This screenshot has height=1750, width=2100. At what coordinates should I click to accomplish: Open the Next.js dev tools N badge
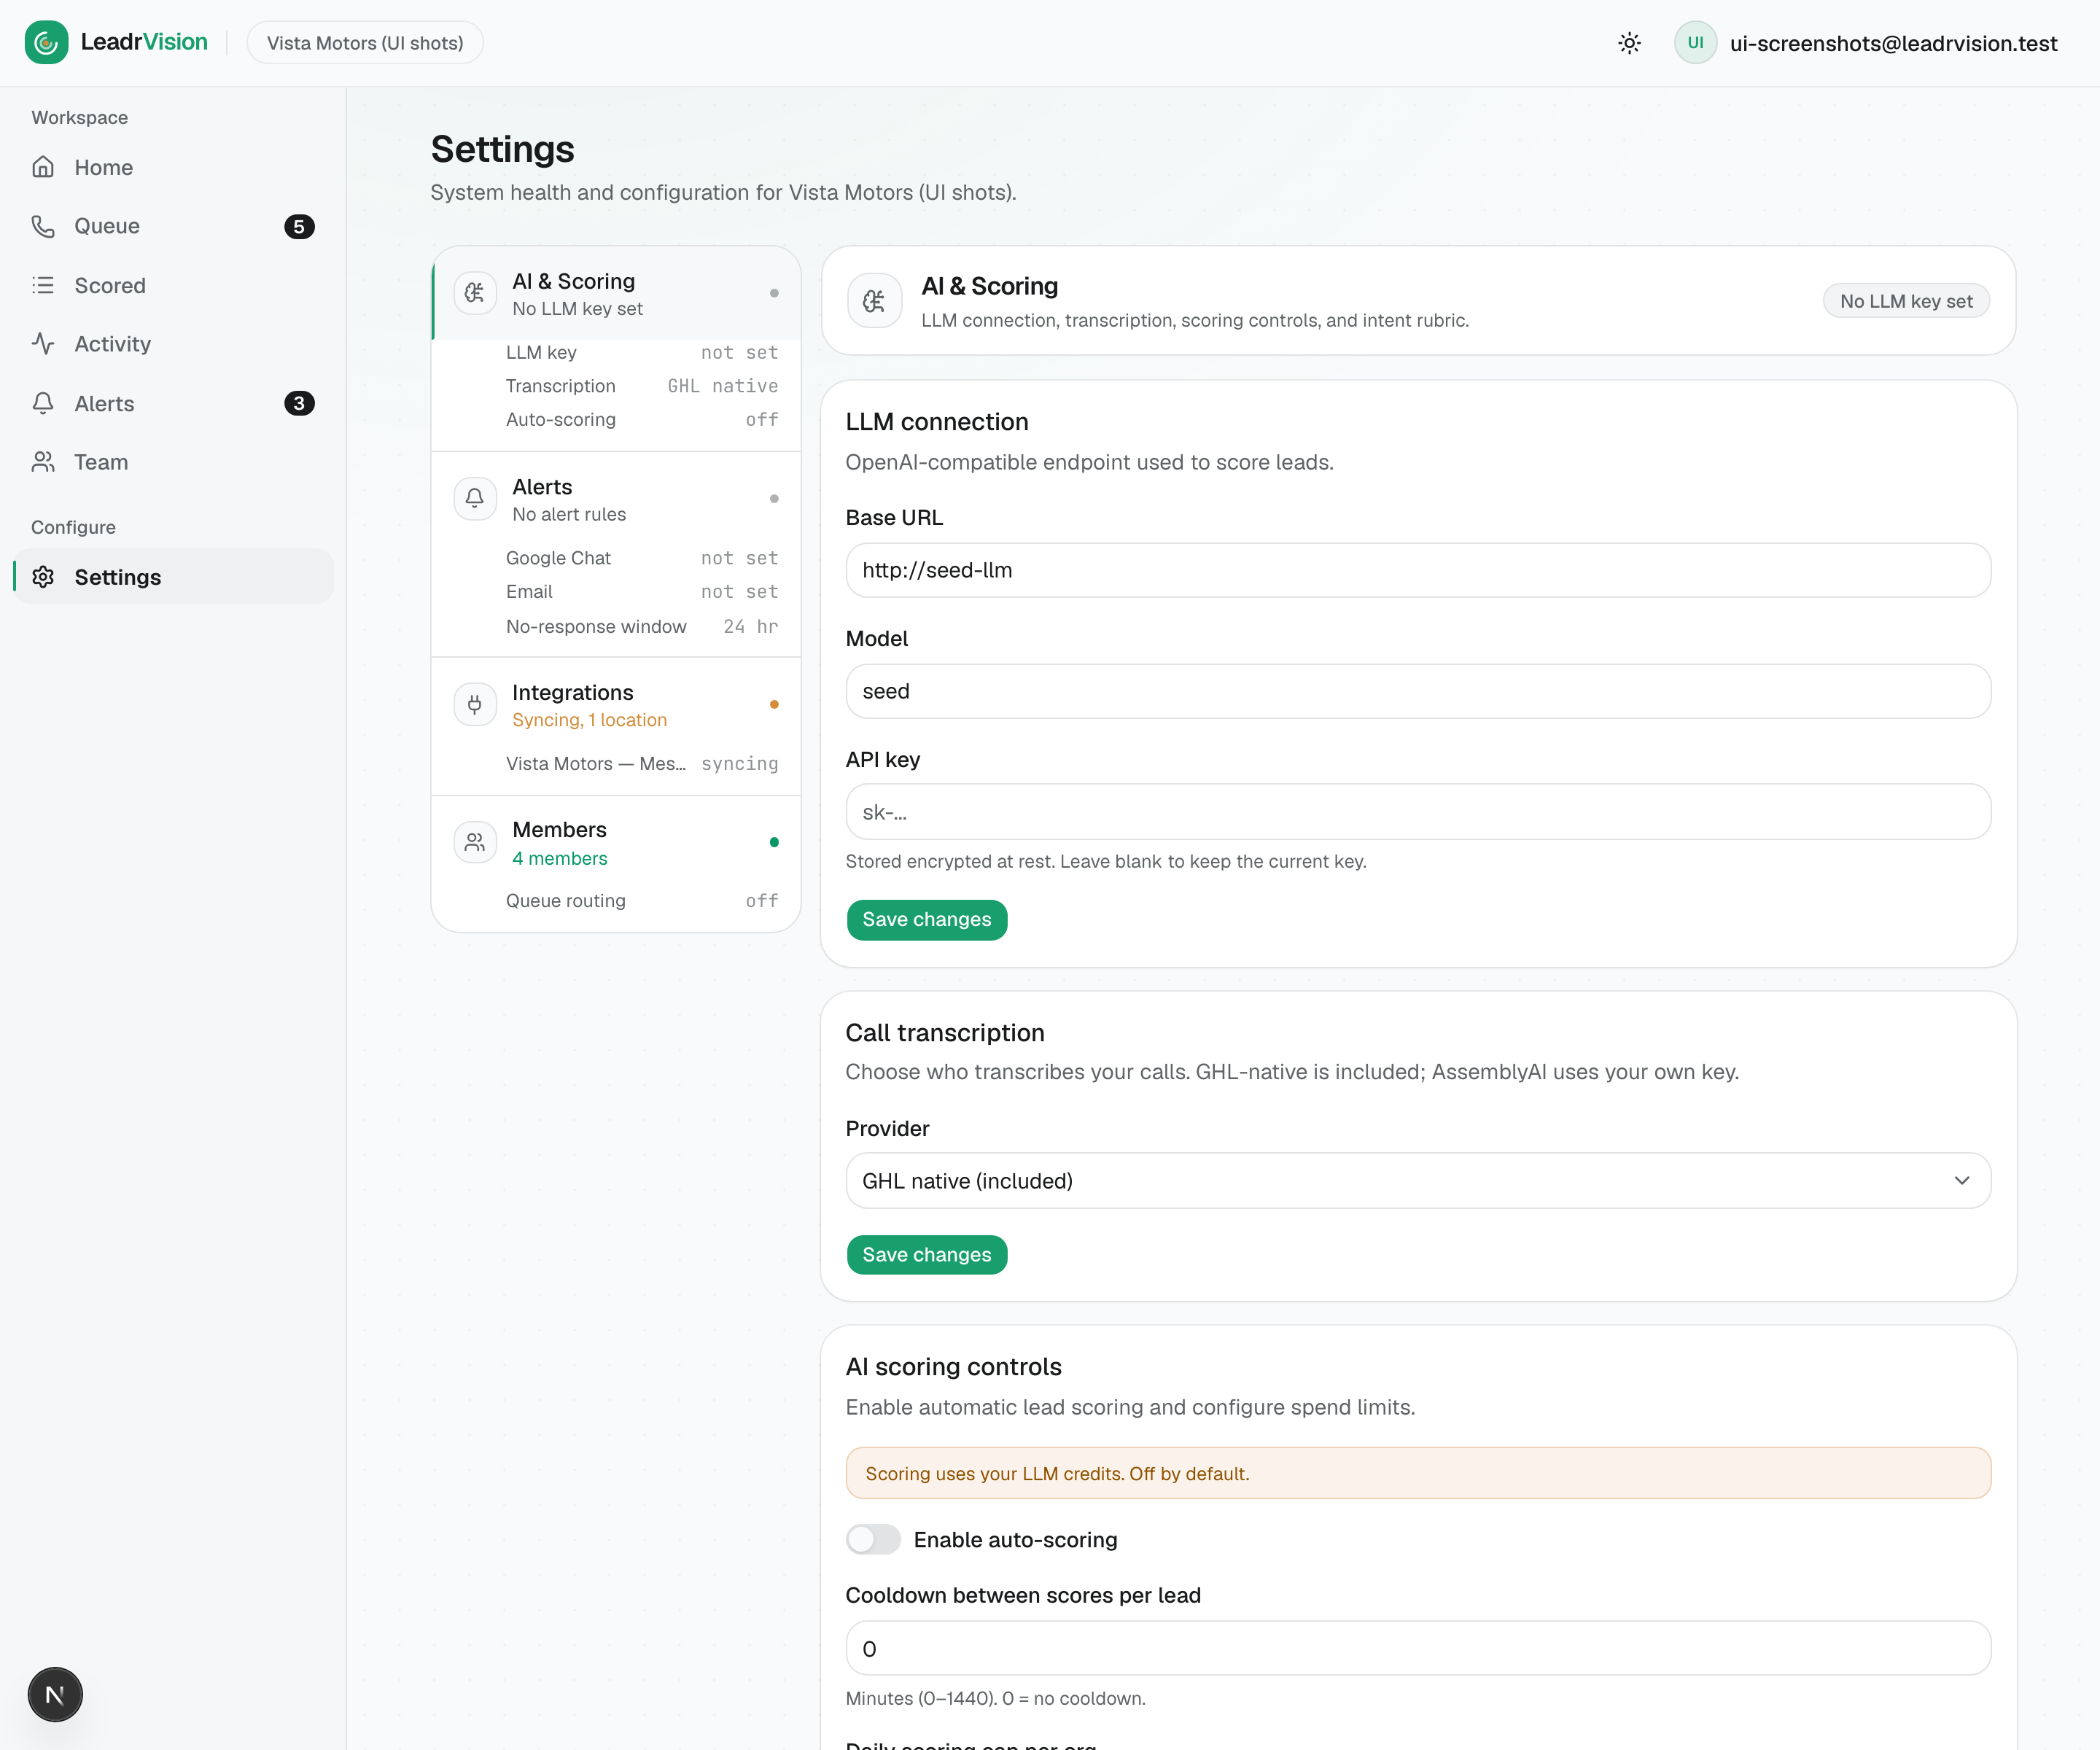[55, 1694]
